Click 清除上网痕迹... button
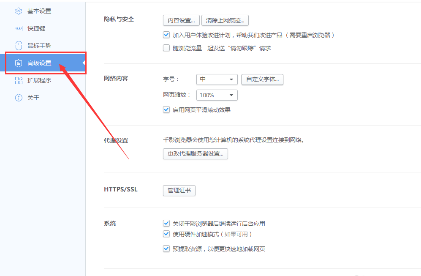 pyautogui.click(x=225, y=20)
